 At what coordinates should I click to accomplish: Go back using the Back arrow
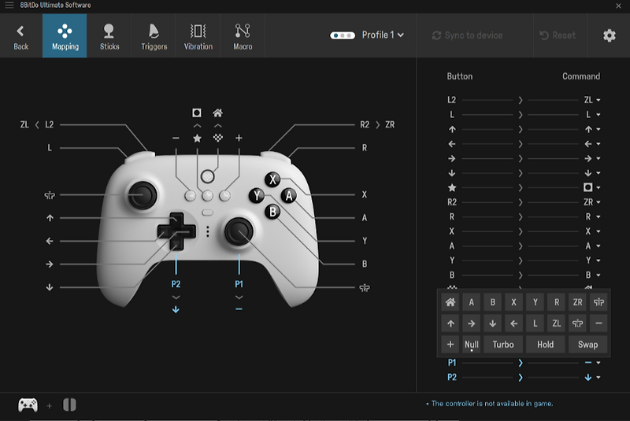(x=21, y=36)
